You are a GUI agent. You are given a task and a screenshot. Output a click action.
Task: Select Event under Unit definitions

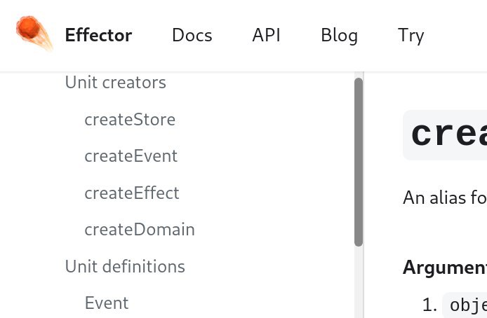[x=107, y=303]
